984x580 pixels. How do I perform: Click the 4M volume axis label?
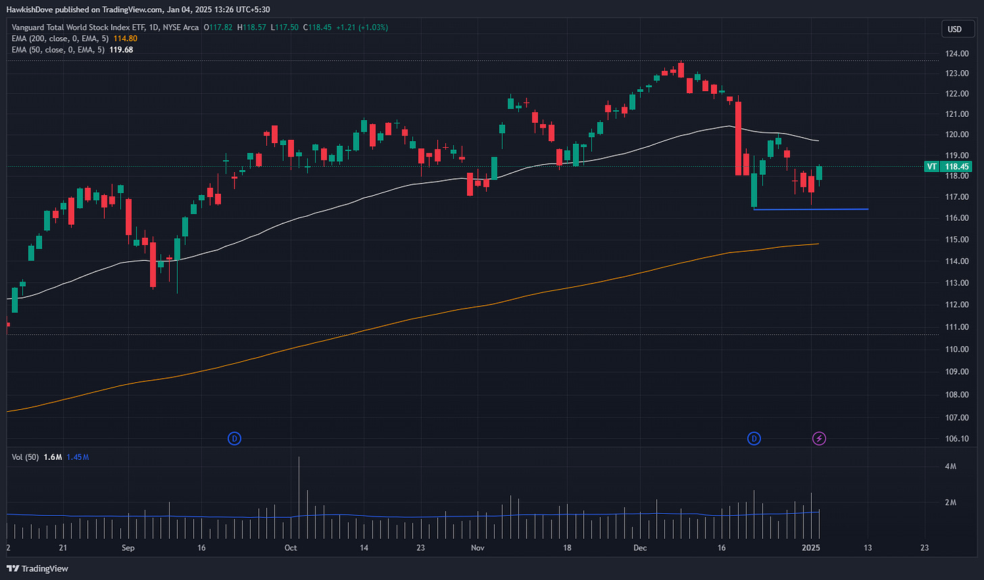950,467
